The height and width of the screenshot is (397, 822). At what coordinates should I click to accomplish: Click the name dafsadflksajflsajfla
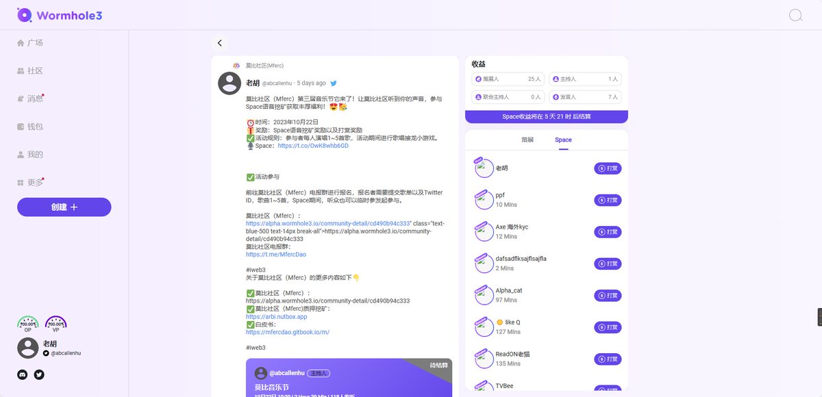521,259
